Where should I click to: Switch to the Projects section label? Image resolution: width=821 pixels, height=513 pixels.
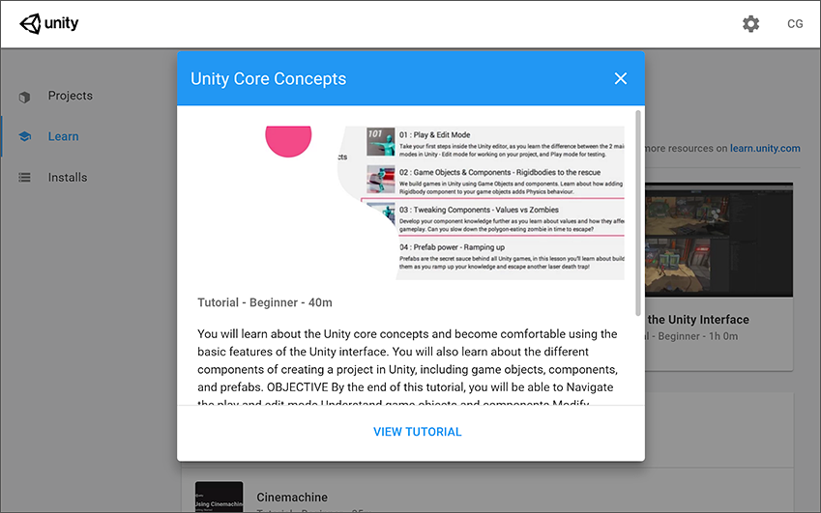point(71,97)
